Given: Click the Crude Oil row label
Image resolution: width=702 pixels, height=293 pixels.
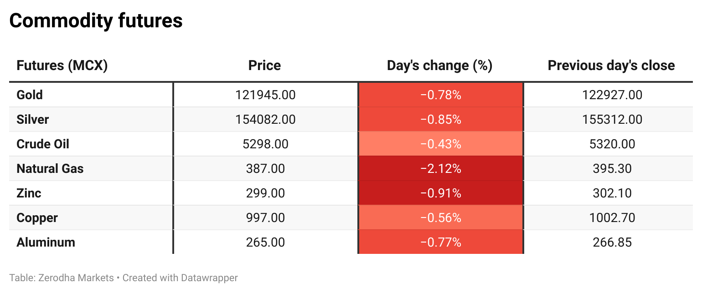Looking at the screenshot, I should 43,144.
